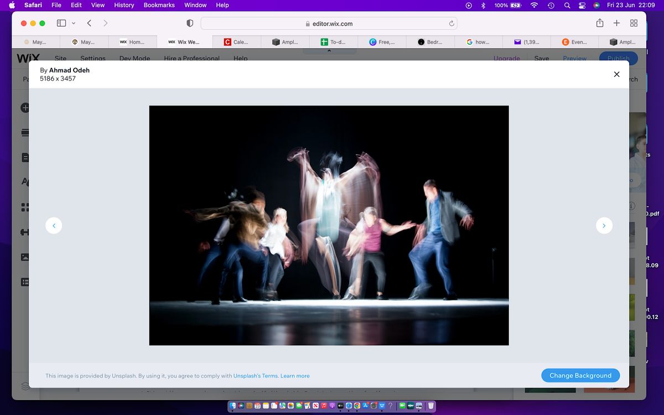Click the Add Text sidebar icon

(x=24, y=181)
